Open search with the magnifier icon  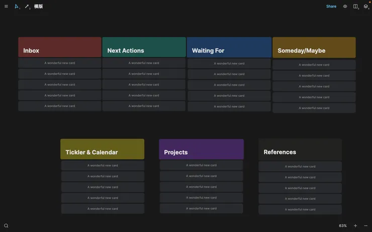tap(6, 225)
